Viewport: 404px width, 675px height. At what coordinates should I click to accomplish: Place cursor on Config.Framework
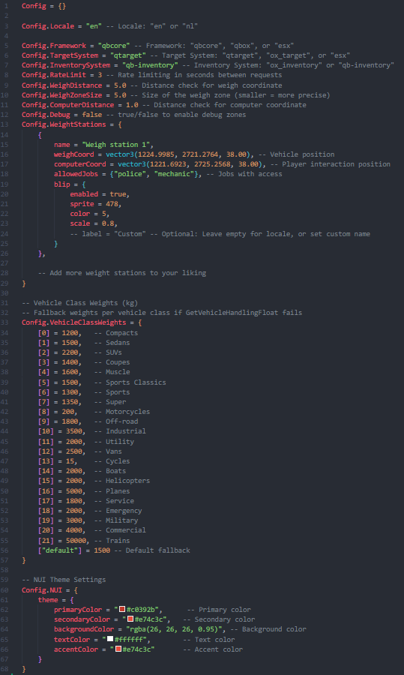tap(53, 46)
